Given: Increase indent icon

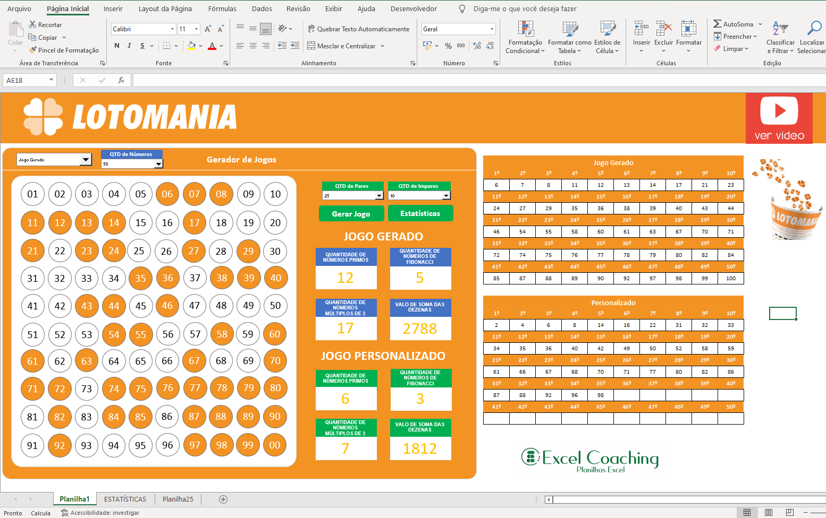Looking at the screenshot, I should [x=295, y=46].
